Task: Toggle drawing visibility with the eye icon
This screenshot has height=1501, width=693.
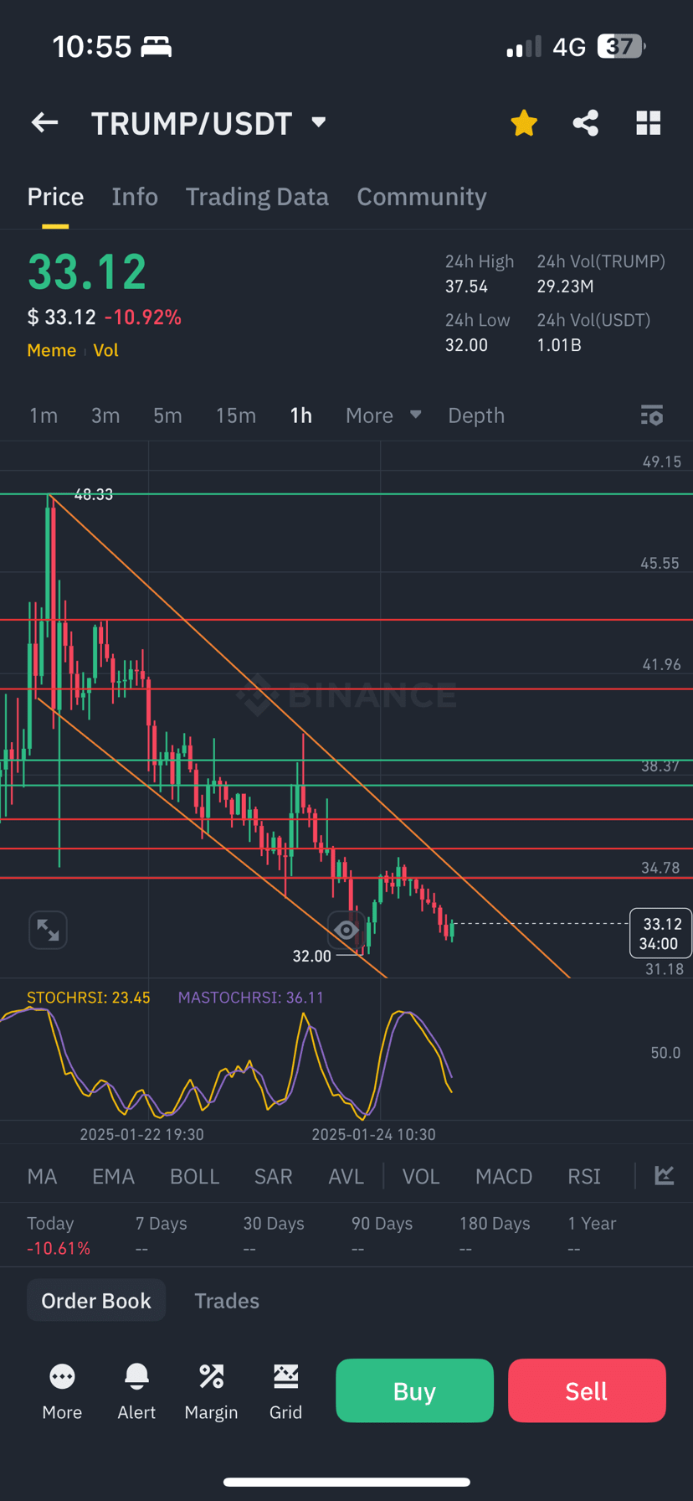Action: coord(346,931)
